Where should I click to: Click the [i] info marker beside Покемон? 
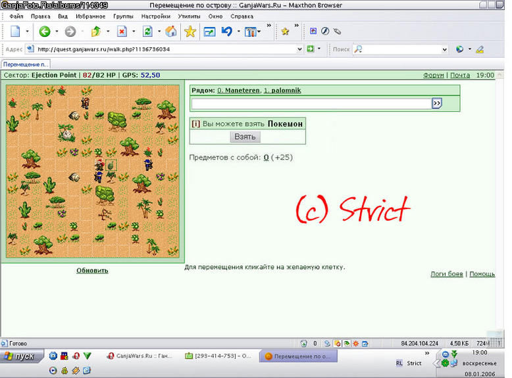point(195,124)
